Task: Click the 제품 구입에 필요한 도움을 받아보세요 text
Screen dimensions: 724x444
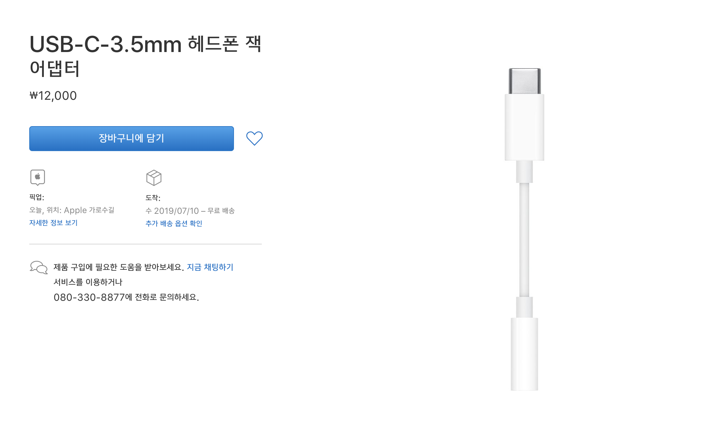Action: (x=118, y=267)
